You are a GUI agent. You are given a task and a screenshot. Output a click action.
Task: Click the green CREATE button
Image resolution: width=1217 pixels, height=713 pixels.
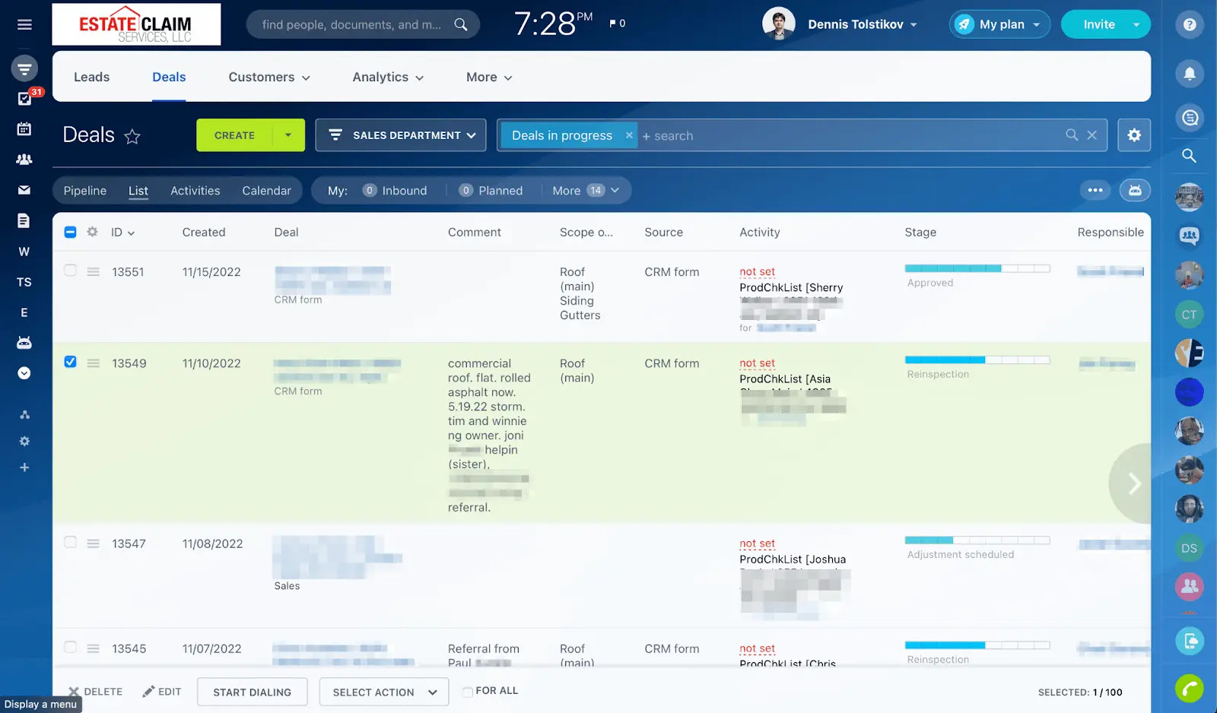click(234, 135)
